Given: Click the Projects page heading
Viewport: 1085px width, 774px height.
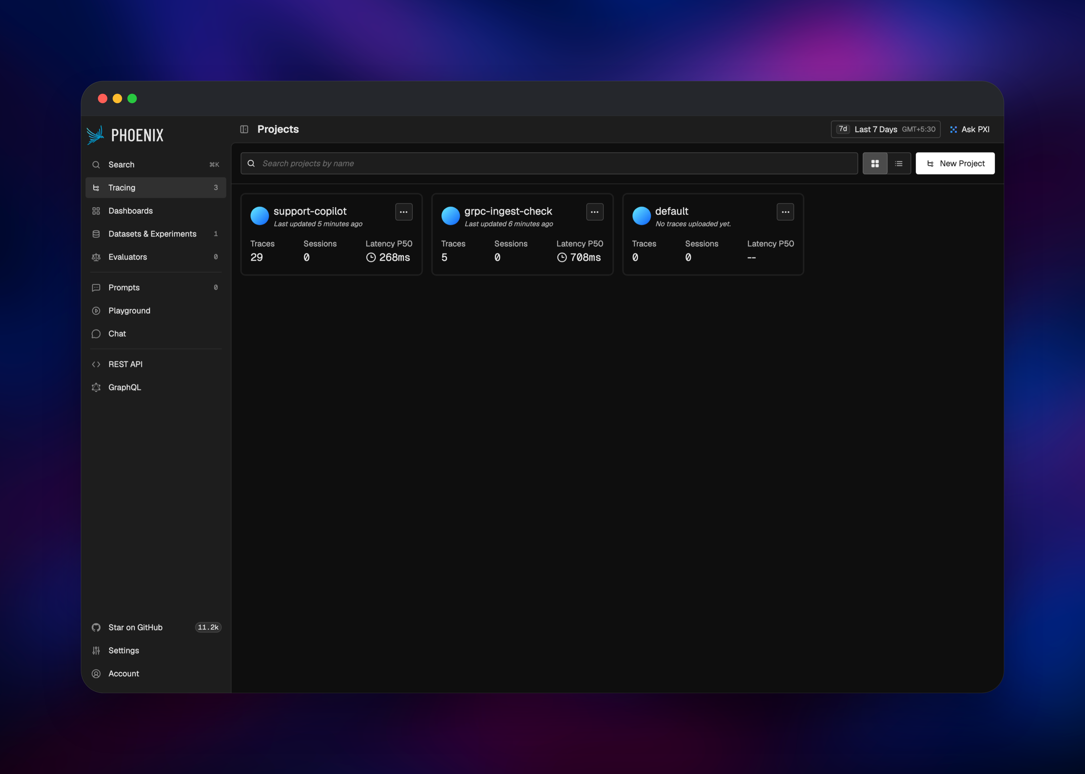Looking at the screenshot, I should [278, 129].
